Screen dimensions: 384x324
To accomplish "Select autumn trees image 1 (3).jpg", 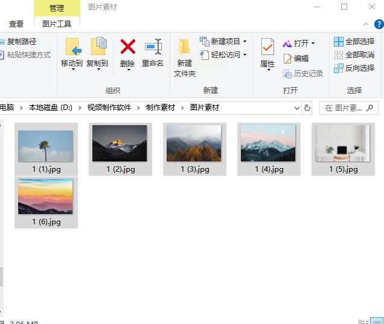I will (194, 149).
